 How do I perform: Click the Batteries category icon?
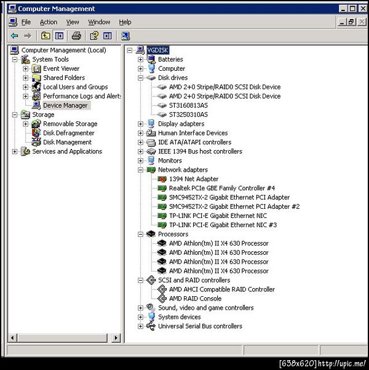151,59
